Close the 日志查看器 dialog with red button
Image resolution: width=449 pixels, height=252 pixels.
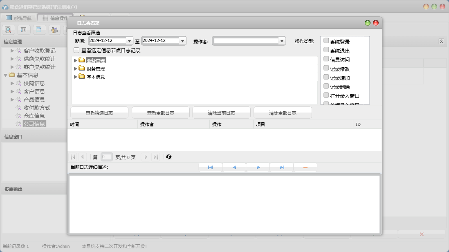[x=376, y=23]
